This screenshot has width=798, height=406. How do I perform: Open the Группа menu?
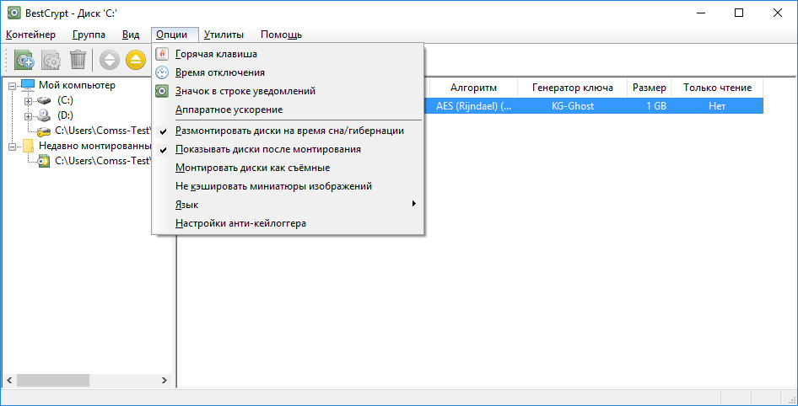click(x=89, y=35)
